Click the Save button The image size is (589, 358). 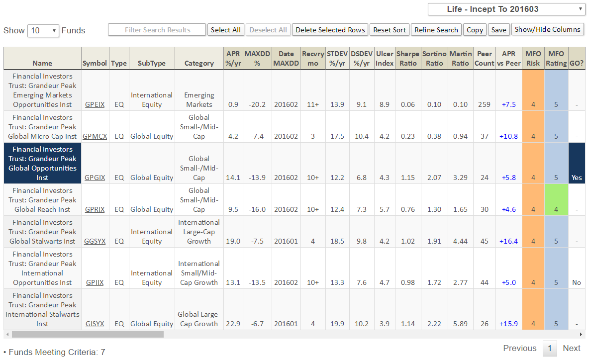(498, 30)
